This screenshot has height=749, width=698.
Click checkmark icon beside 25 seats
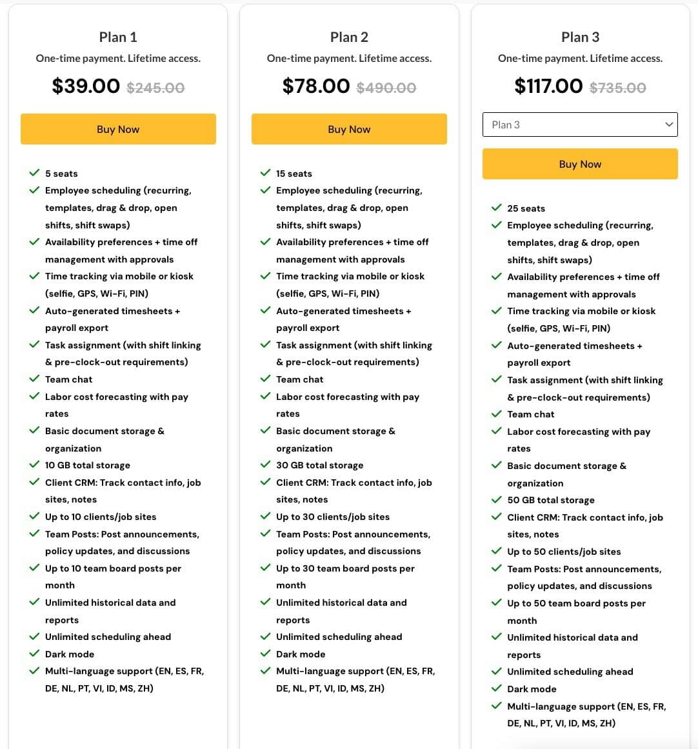coord(496,208)
